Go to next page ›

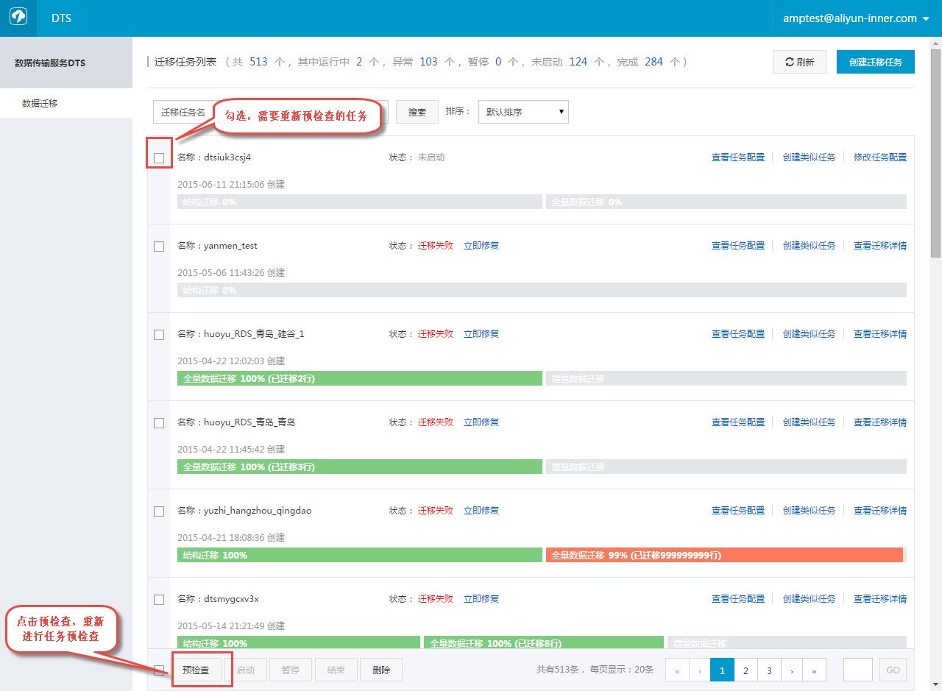coord(792,670)
